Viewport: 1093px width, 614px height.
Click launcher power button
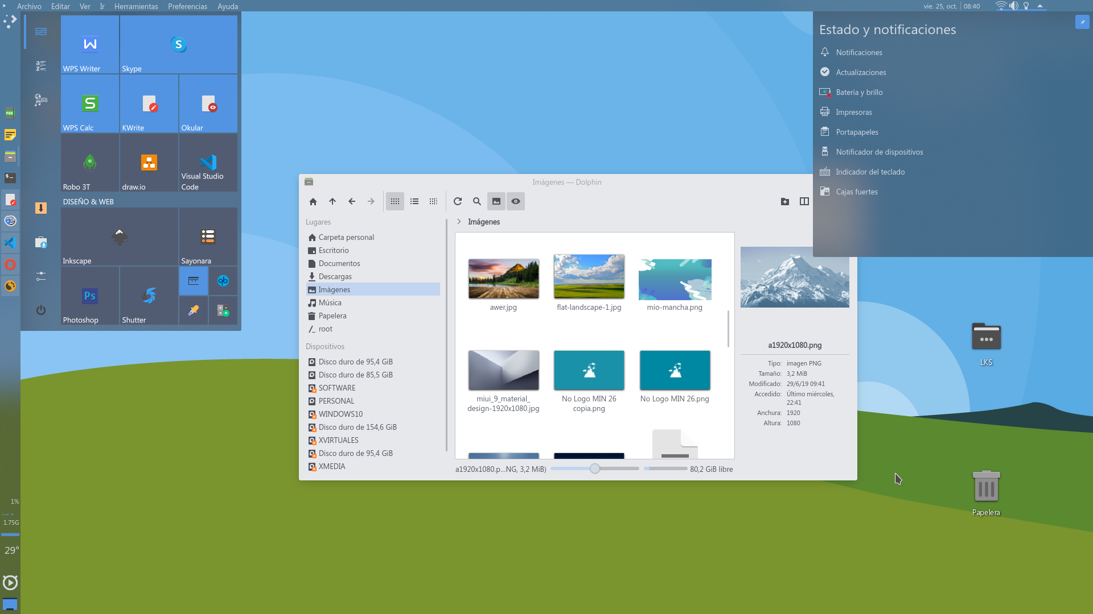pos(41,310)
